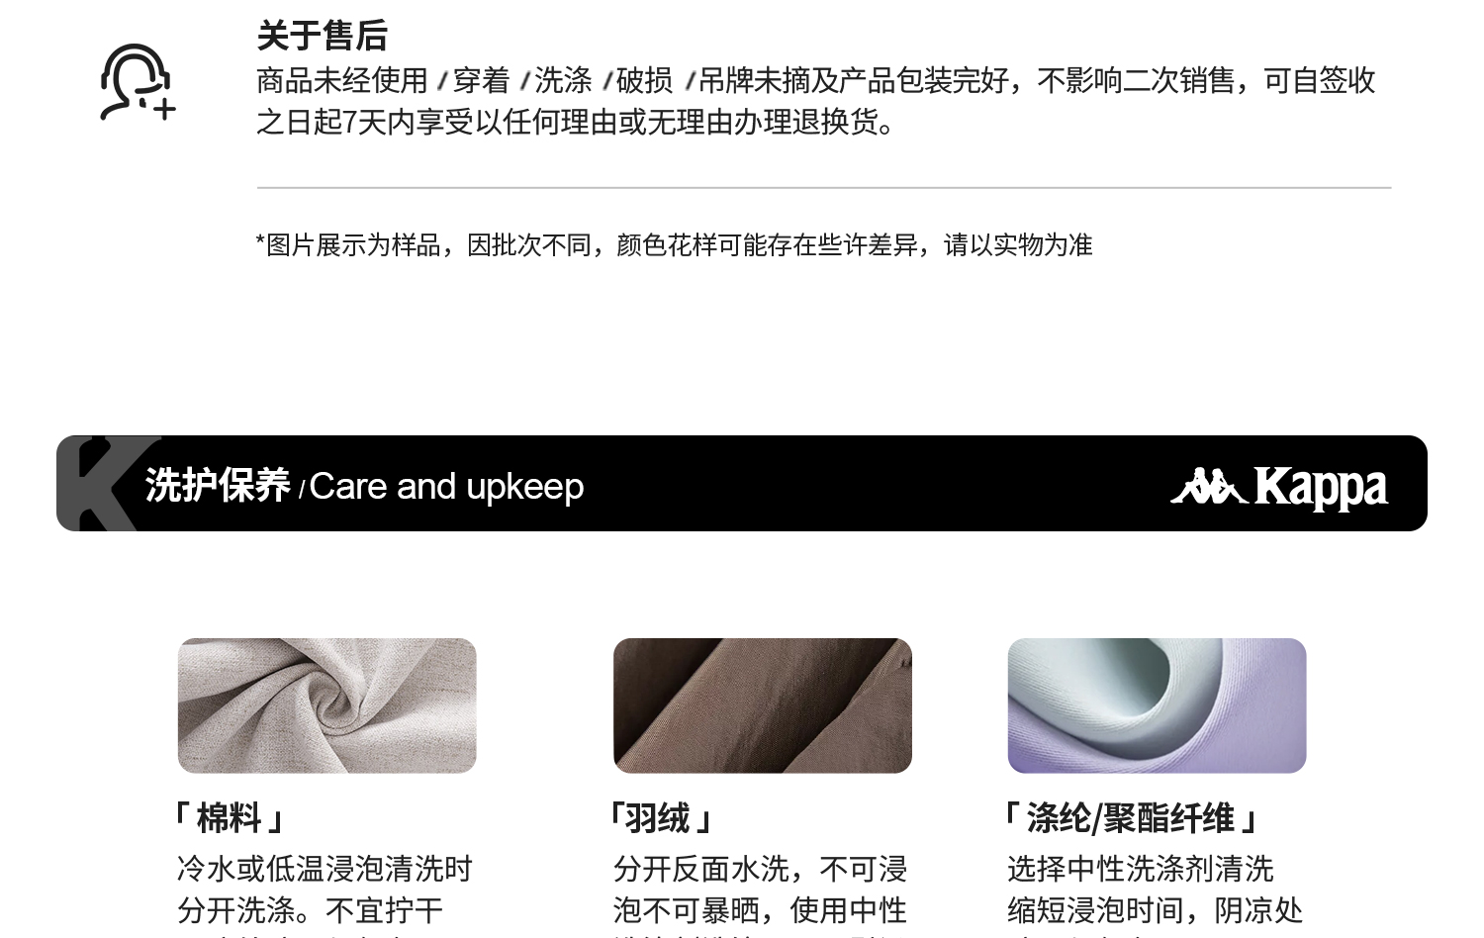The width and height of the screenshot is (1484, 938).
Task: Click the Kappa logo in banner
Action: pos(1279,487)
